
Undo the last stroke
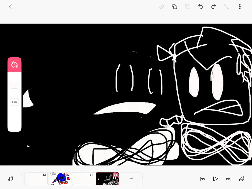[x=200, y=7]
